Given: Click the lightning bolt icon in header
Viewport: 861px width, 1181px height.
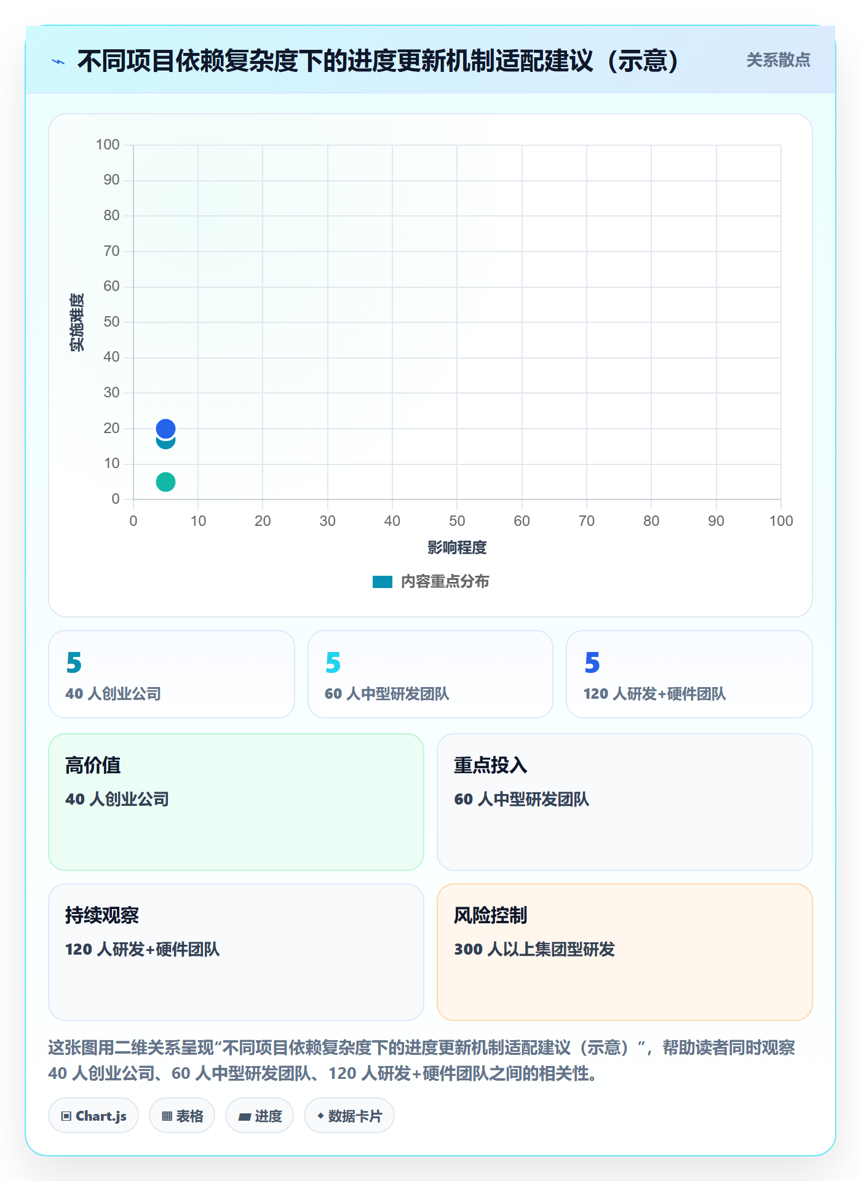Looking at the screenshot, I should pyautogui.click(x=58, y=62).
